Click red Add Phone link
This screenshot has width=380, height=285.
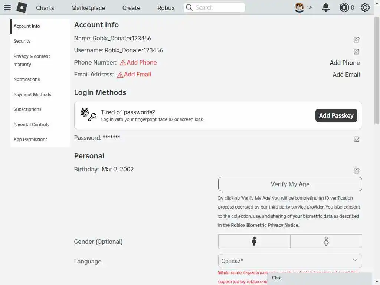coord(141,62)
